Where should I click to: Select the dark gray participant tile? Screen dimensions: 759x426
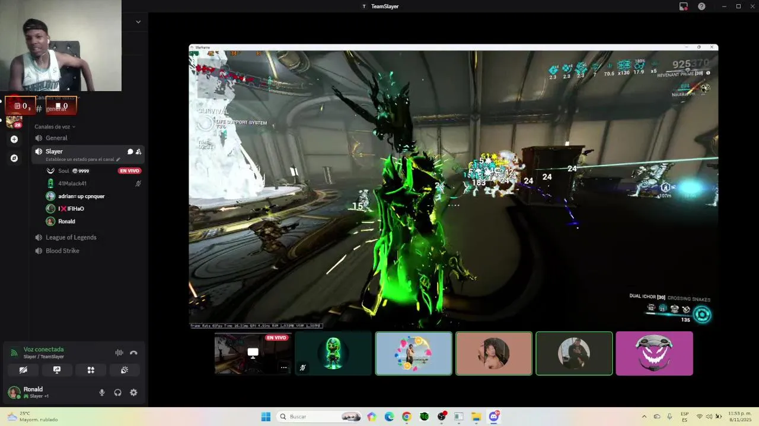pos(574,353)
